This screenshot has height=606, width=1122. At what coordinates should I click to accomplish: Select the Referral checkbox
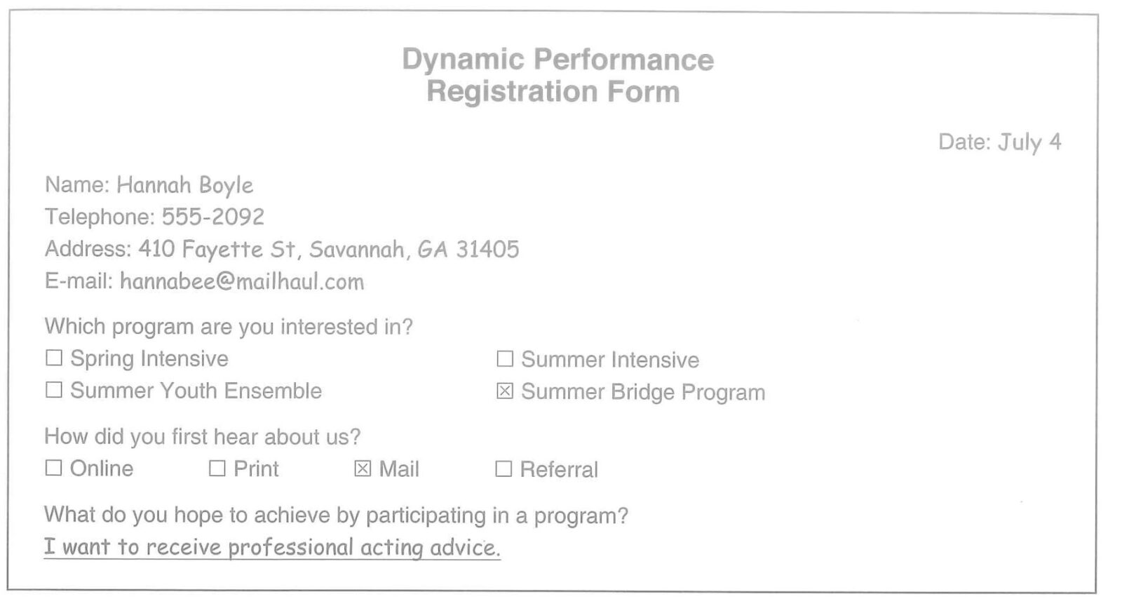[x=503, y=469]
